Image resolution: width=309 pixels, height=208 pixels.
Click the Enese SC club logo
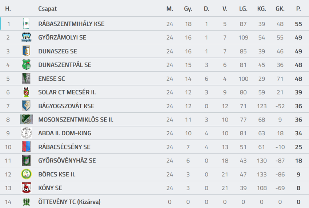[x=26, y=79]
